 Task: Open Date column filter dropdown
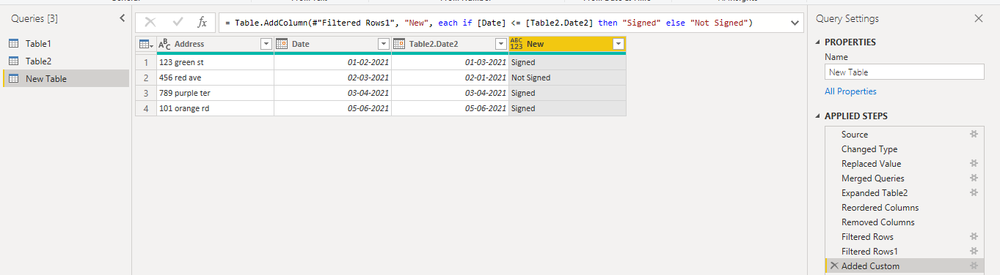pyautogui.click(x=383, y=45)
